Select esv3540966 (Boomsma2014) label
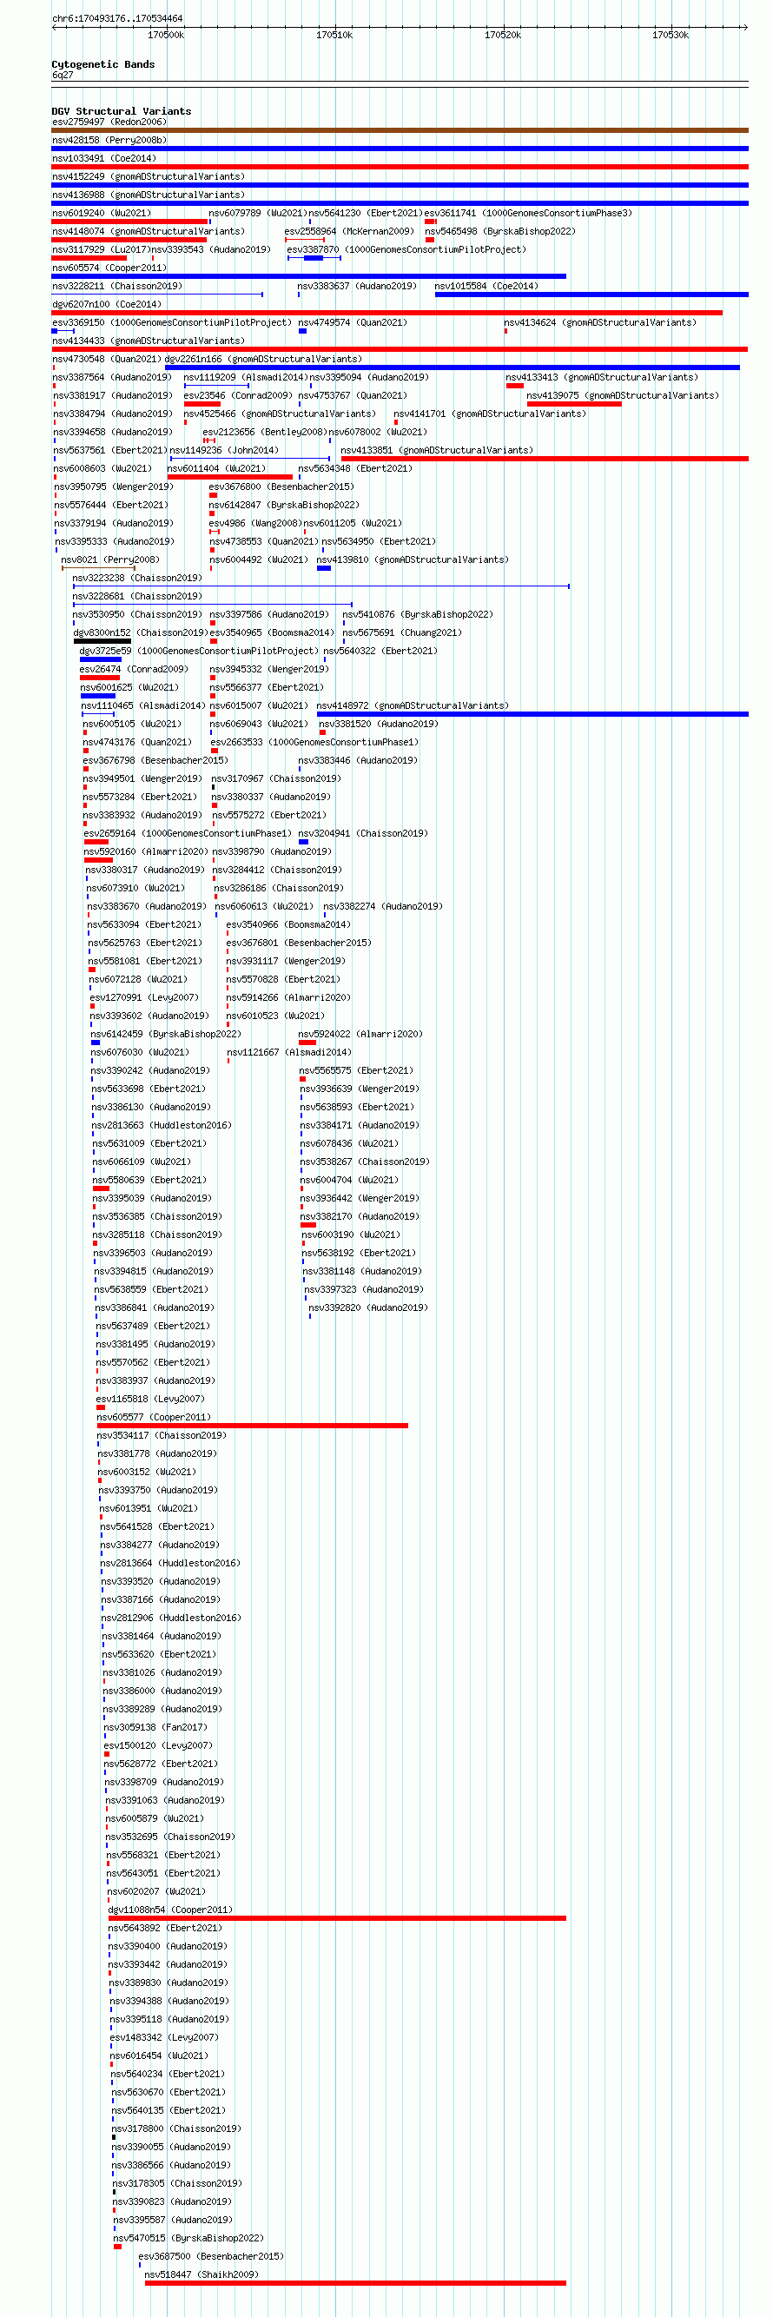Image resolution: width=773 pixels, height=2317 pixels. [x=288, y=924]
